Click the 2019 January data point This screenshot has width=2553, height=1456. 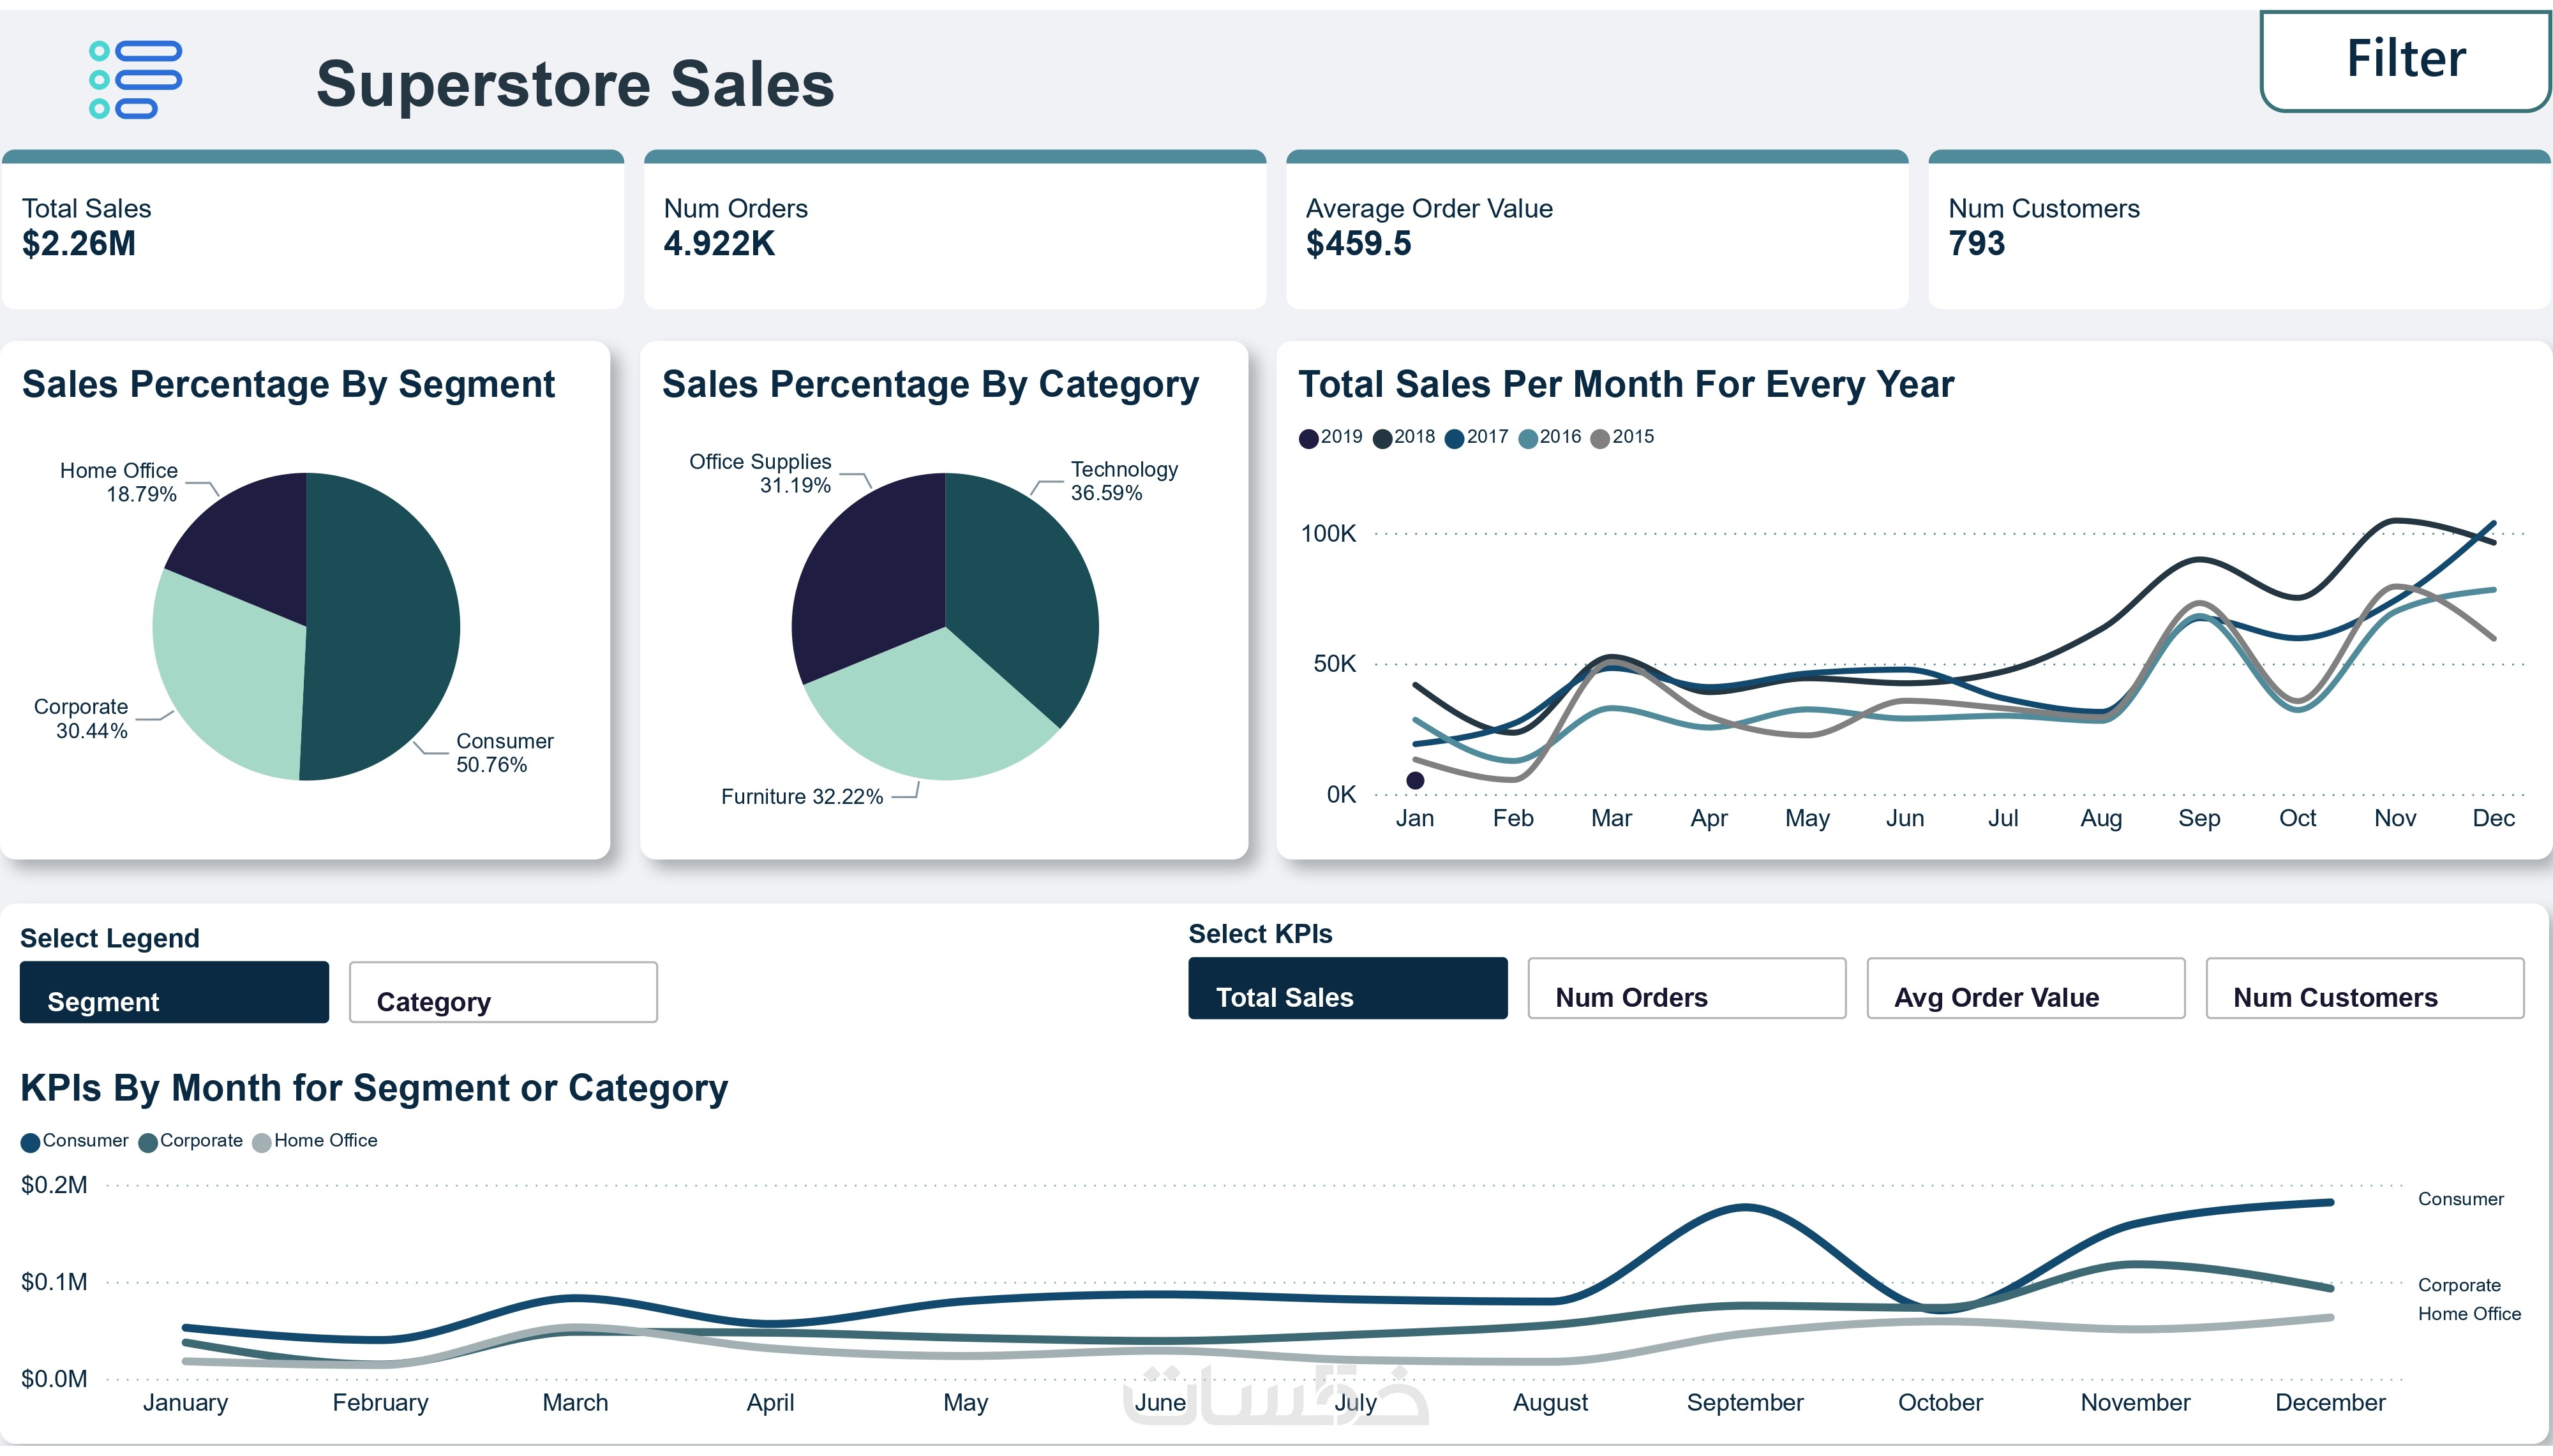(x=1415, y=780)
